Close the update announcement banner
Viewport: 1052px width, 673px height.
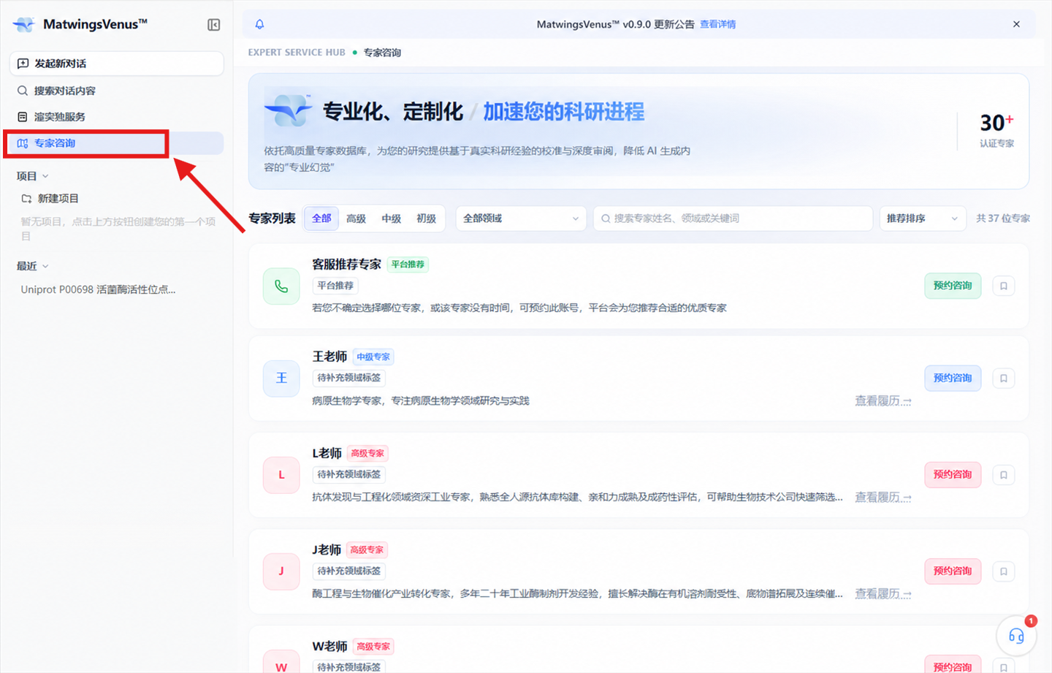pos(1016,24)
